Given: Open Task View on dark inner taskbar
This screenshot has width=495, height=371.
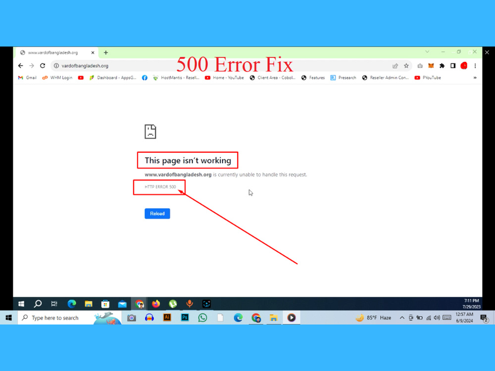Looking at the screenshot, I should [x=54, y=304].
